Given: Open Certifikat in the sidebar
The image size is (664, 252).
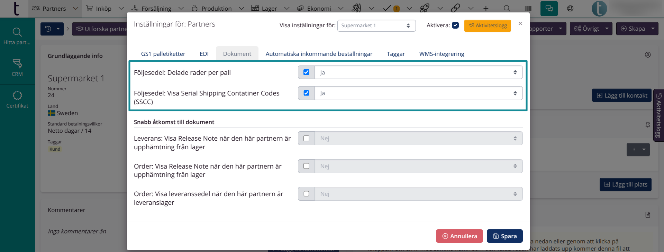Looking at the screenshot, I should 17,99.
